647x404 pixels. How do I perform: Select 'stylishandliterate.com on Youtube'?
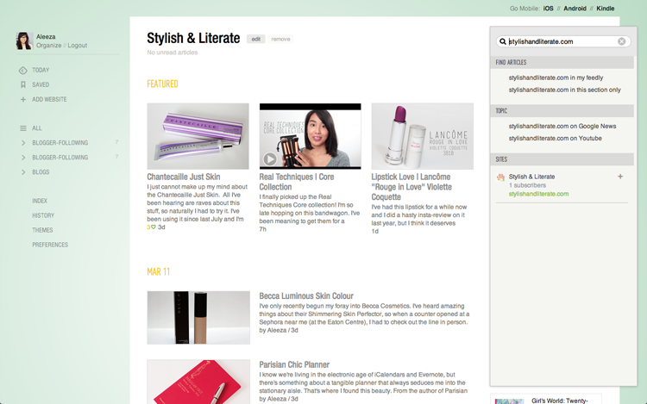point(555,139)
